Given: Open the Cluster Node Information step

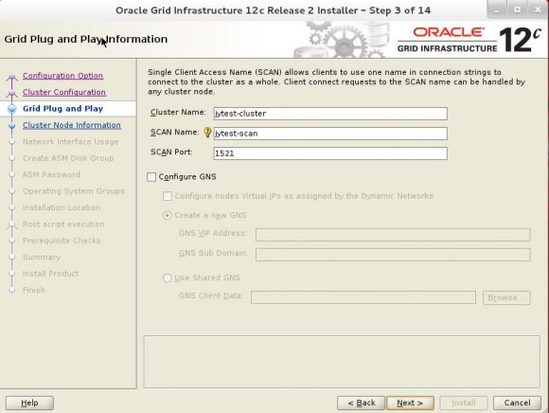Looking at the screenshot, I should (72, 125).
